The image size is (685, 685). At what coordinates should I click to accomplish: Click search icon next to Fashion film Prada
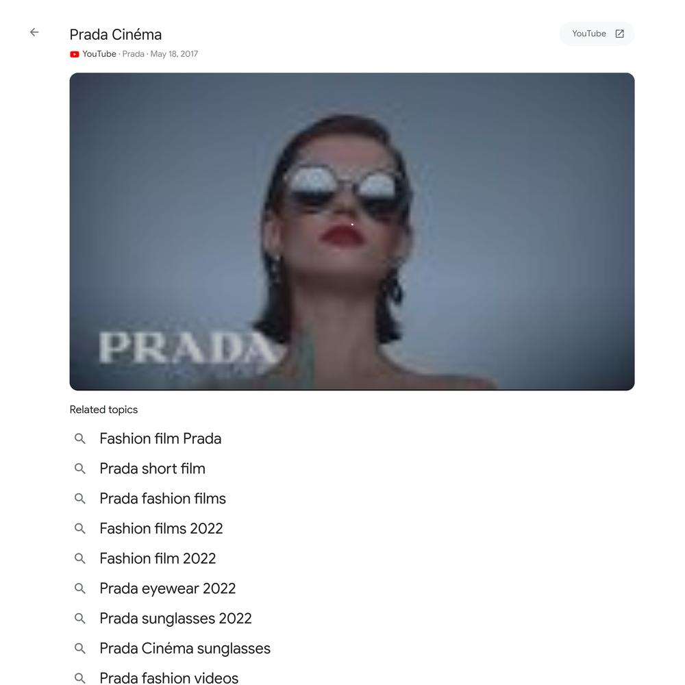[x=80, y=438]
